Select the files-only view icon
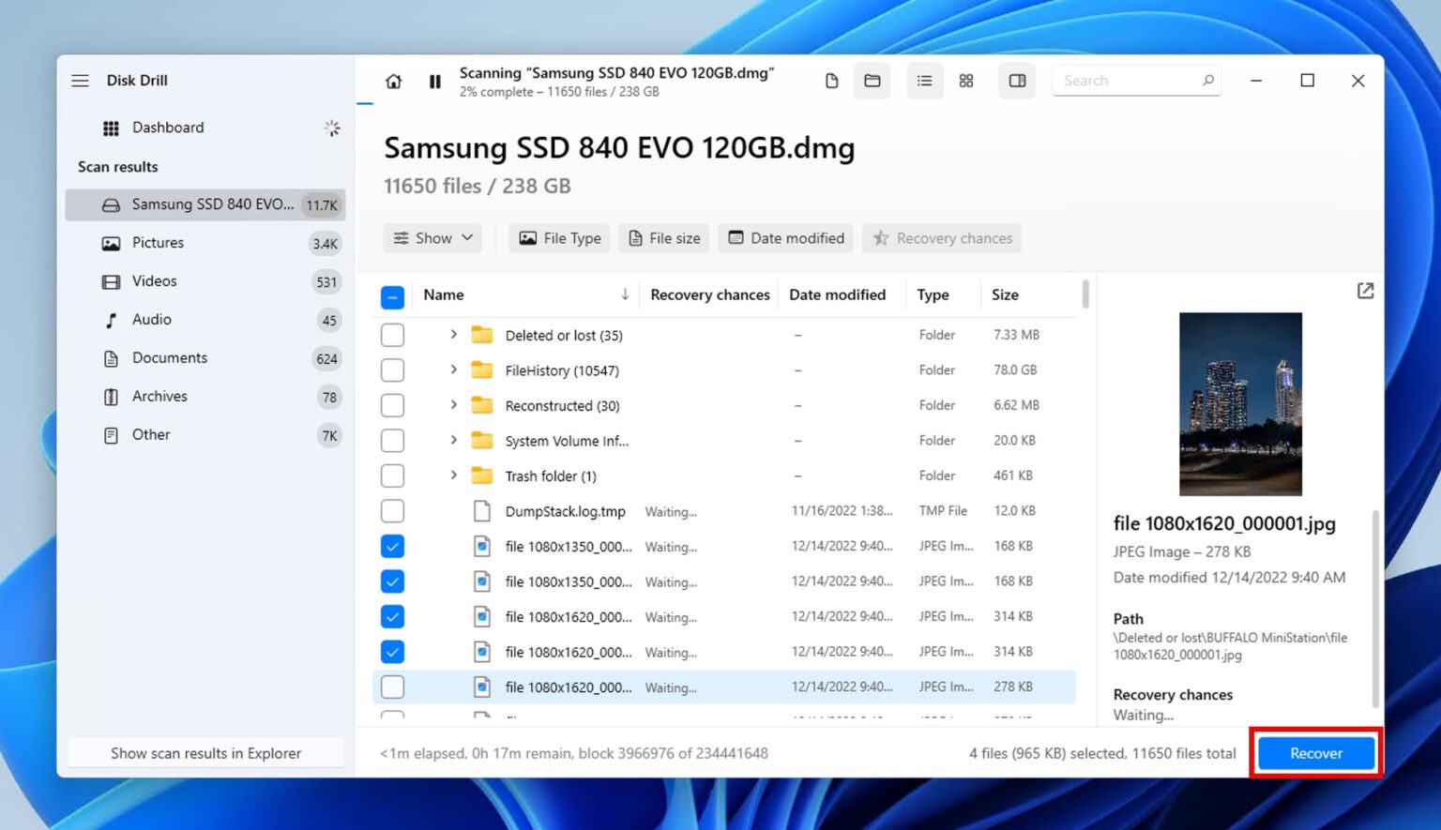Viewport: 1441px width, 830px height. [x=830, y=81]
